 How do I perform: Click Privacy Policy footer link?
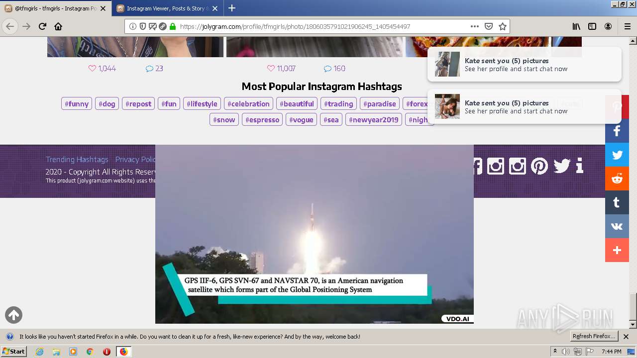(135, 160)
